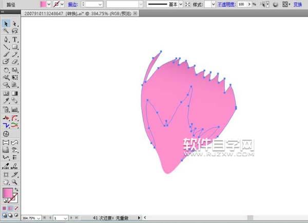This screenshot has height=223, width=308.
Task: Set paint mode to None
Action: pyautogui.click(x=16, y=208)
